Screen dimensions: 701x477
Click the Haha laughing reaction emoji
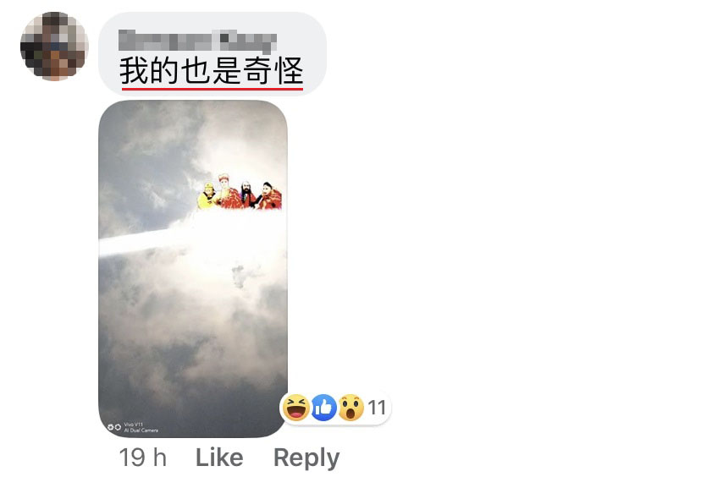[x=295, y=408]
